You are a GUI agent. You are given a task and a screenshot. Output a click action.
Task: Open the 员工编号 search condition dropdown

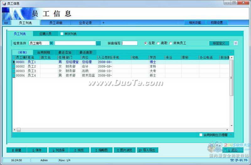[51, 43]
